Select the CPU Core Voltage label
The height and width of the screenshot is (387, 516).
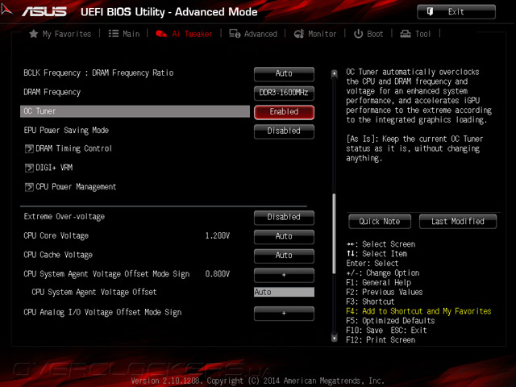click(x=56, y=235)
